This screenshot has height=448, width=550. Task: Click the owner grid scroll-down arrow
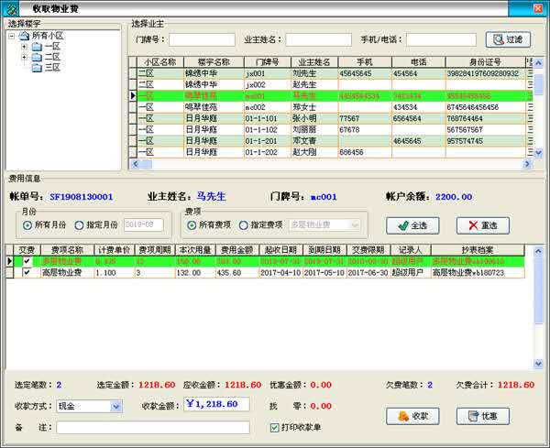538,152
